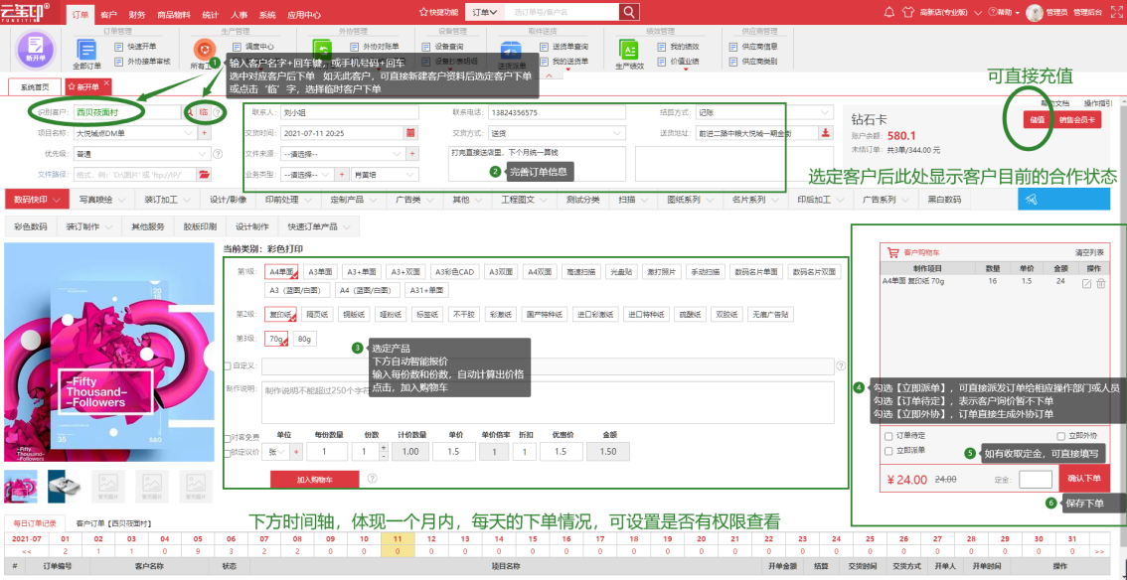Image resolution: width=1127 pixels, height=580 pixels.
Task: Select 80g weight option
Action: pyautogui.click(x=304, y=339)
